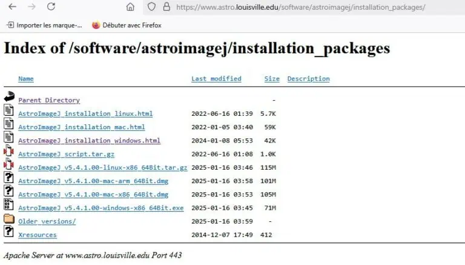The height and width of the screenshot is (265, 465).
Task: Open the tracking protection shield icon
Action: click(151, 7)
